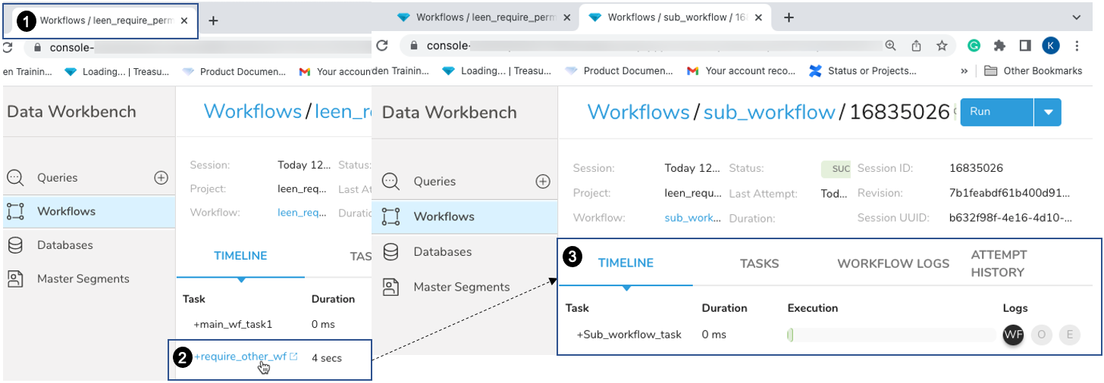Click the O output log icon
This screenshot has width=1104, height=383.
tap(1042, 335)
